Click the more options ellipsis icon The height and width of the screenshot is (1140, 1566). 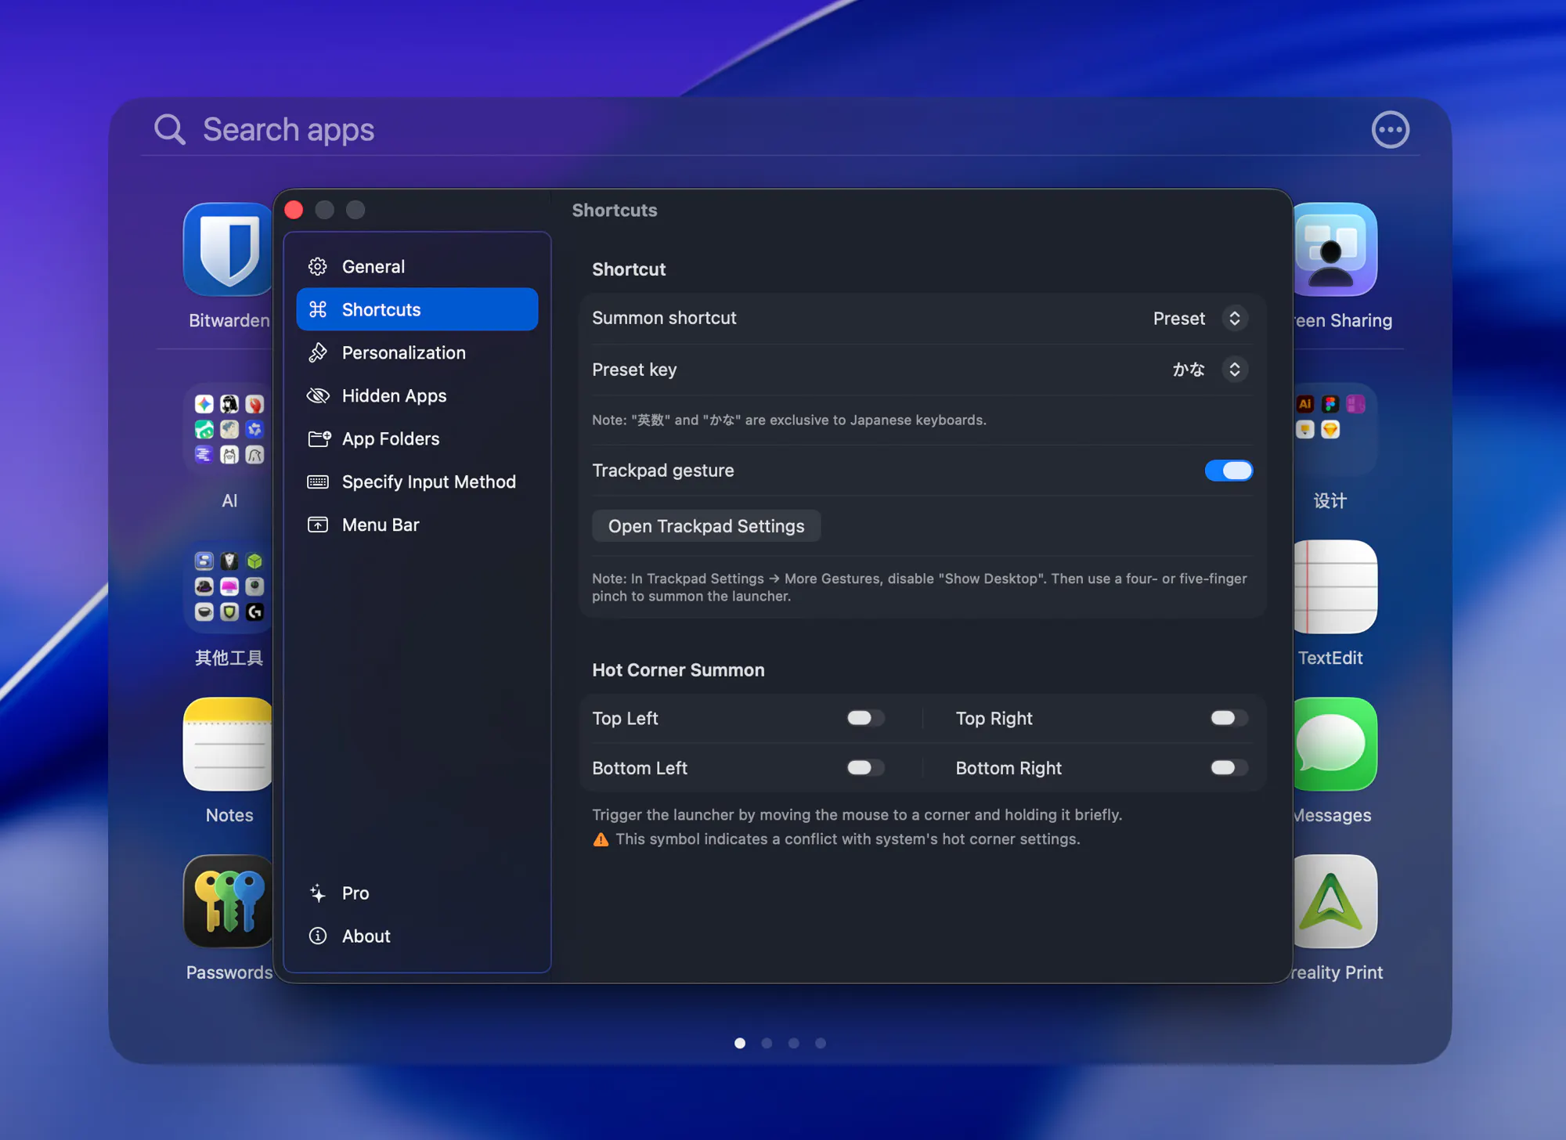pos(1391,130)
